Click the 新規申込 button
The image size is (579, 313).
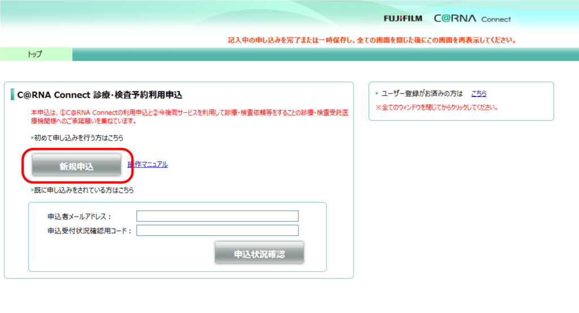(76, 166)
